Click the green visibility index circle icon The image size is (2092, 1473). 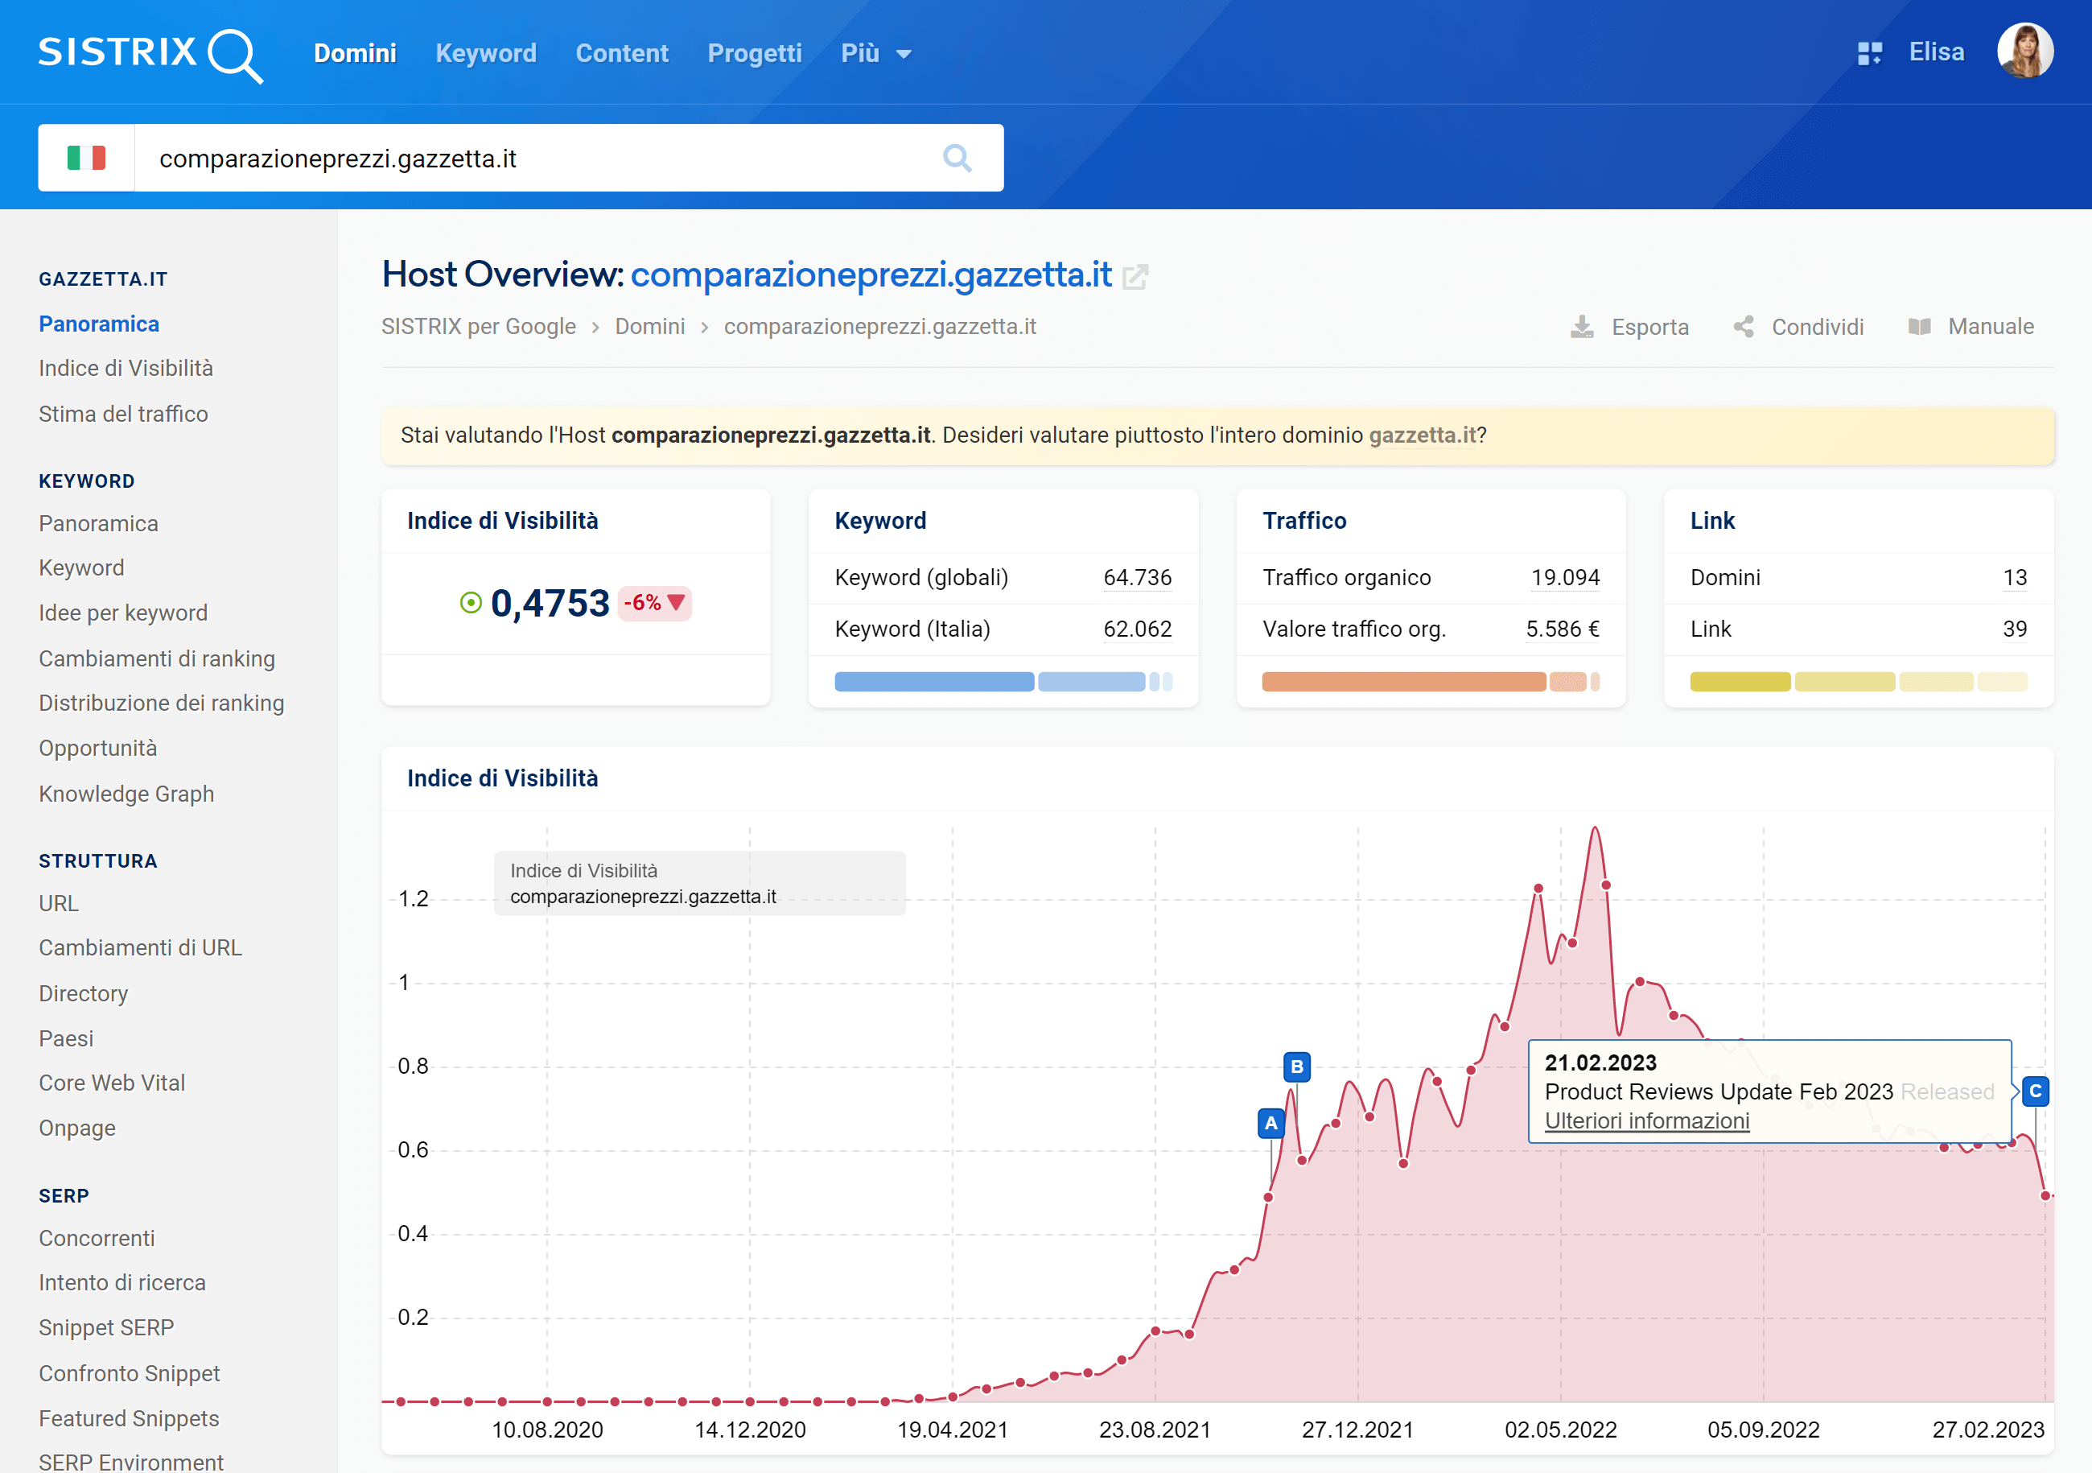tap(470, 604)
